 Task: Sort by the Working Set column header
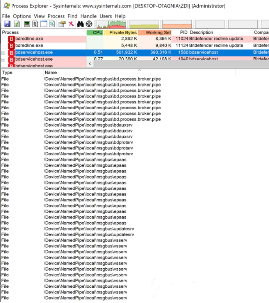(155, 32)
